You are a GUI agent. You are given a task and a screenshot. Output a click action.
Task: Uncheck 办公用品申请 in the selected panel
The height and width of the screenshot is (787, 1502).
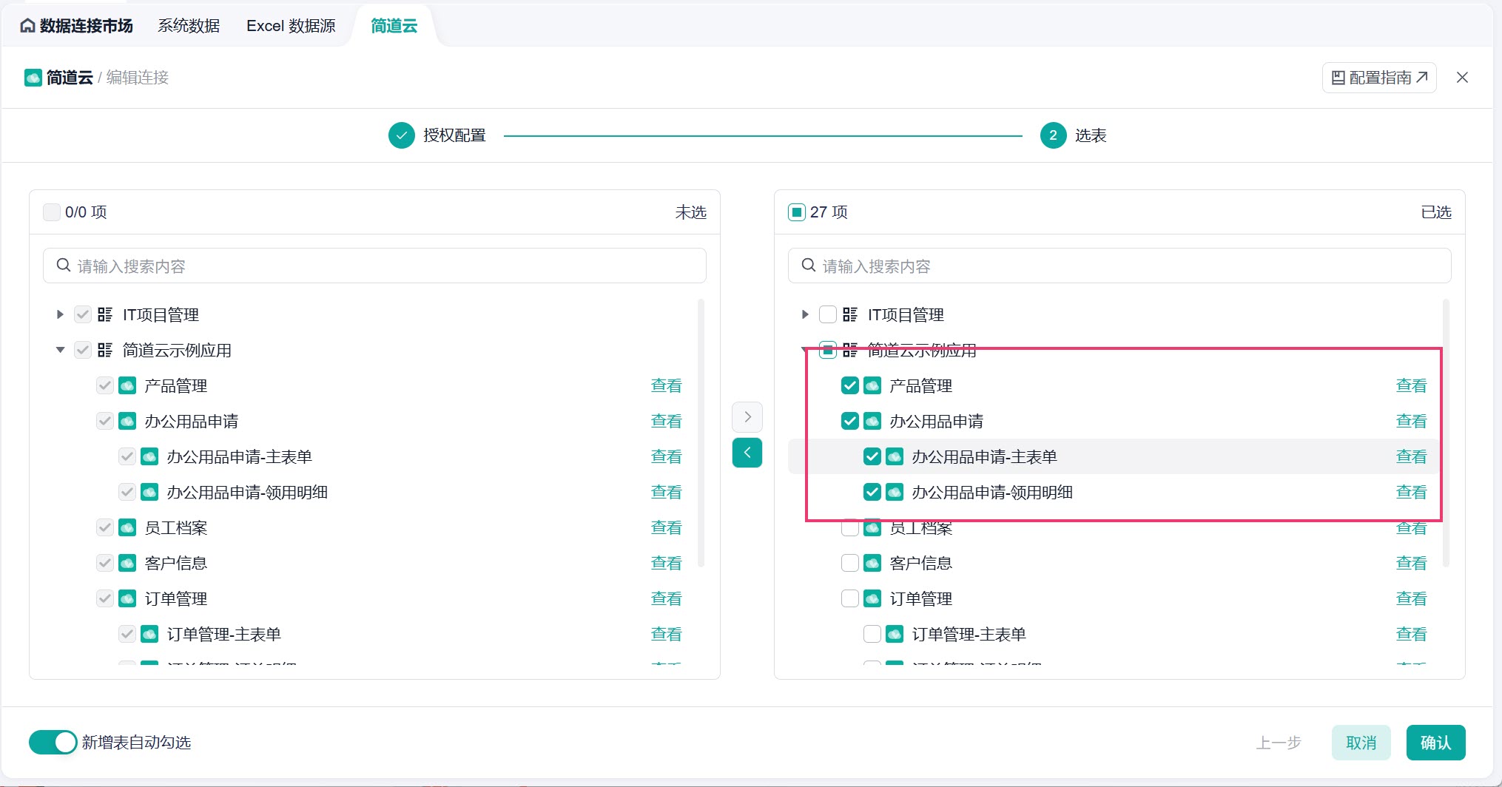[850, 421]
